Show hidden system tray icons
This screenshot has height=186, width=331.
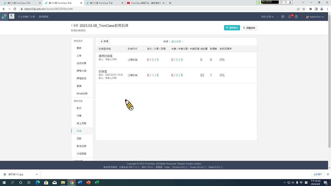pyautogui.click(x=285, y=182)
